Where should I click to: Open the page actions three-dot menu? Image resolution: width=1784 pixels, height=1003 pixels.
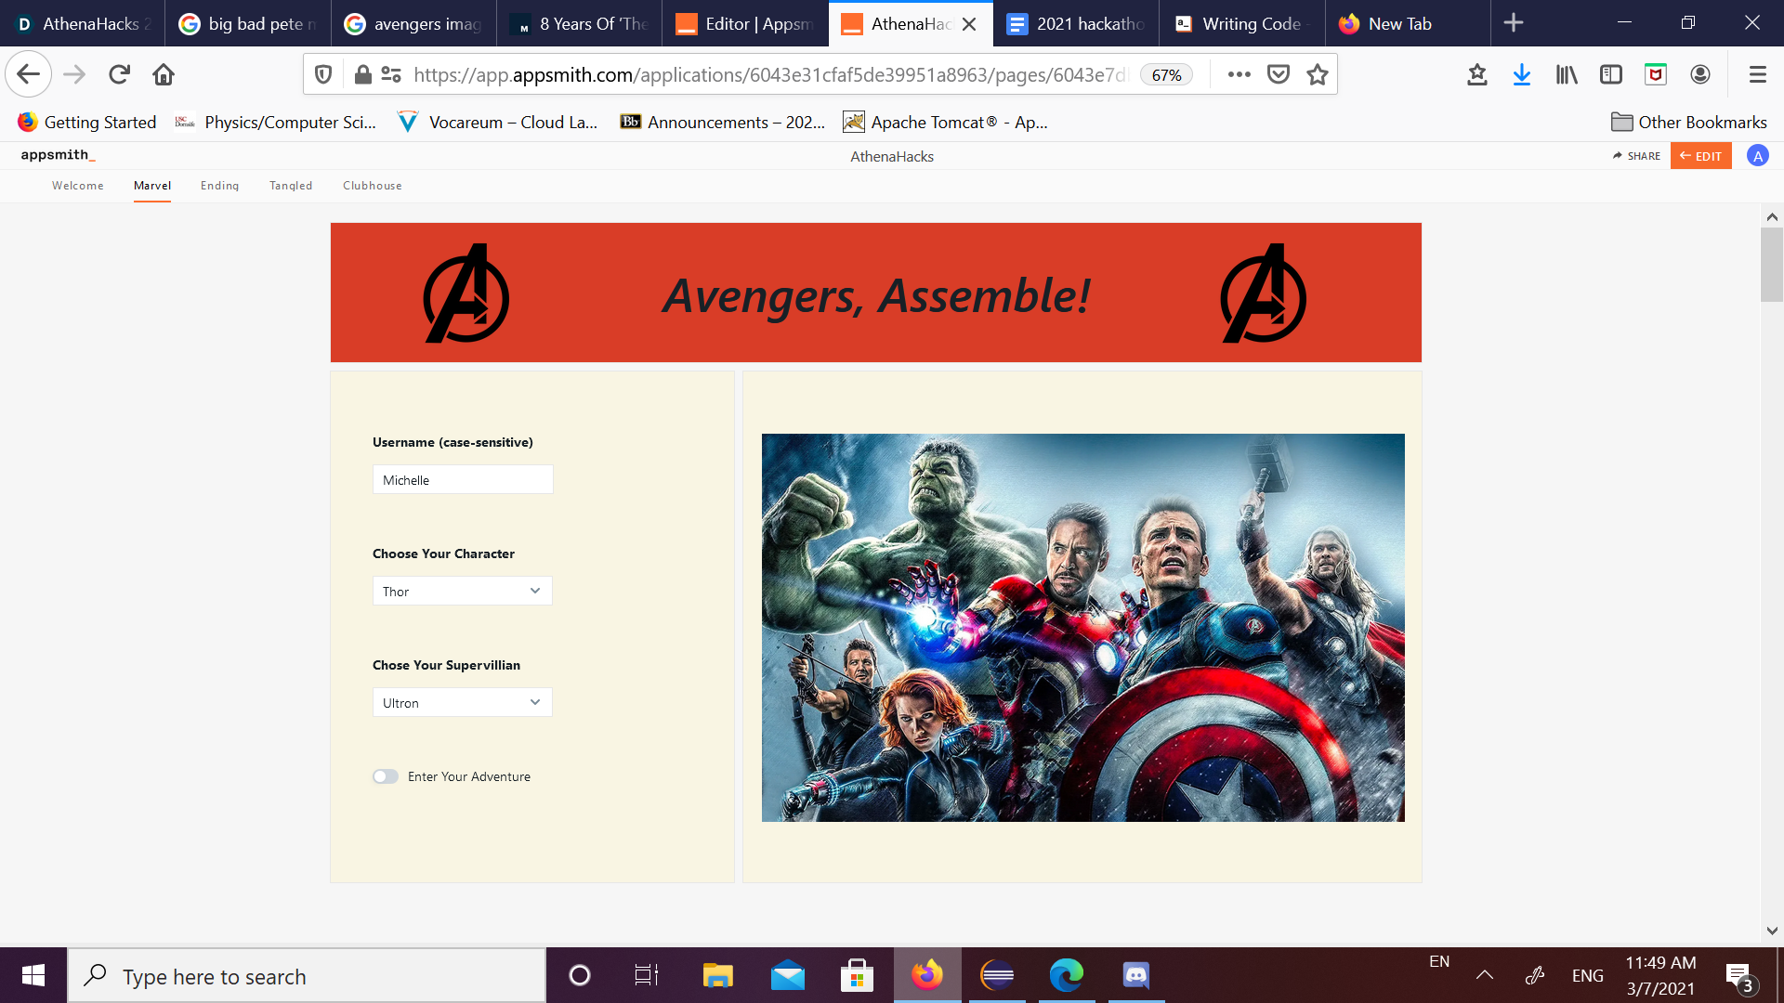click(1239, 74)
